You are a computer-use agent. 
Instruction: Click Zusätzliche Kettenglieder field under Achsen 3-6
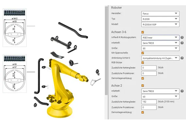[149, 68]
